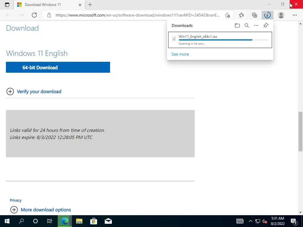View site information lock icon
This screenshot has width=303, height=227.
(49, 15)
